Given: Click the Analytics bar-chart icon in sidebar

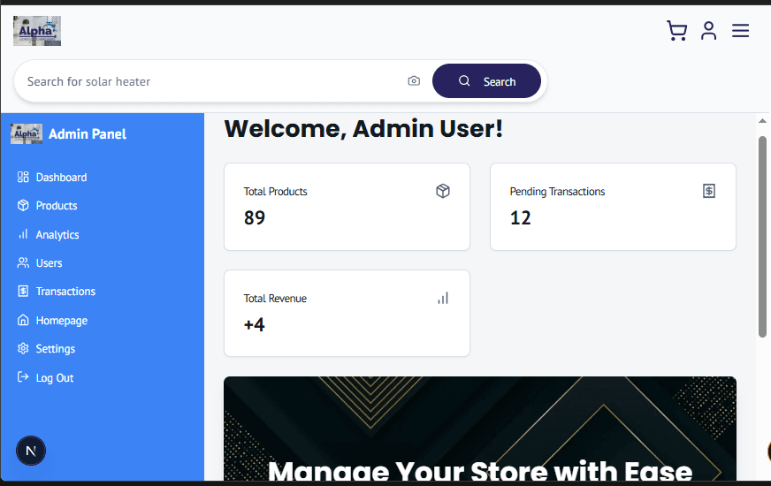Looking at the screenshot, I should pos(23,234).
